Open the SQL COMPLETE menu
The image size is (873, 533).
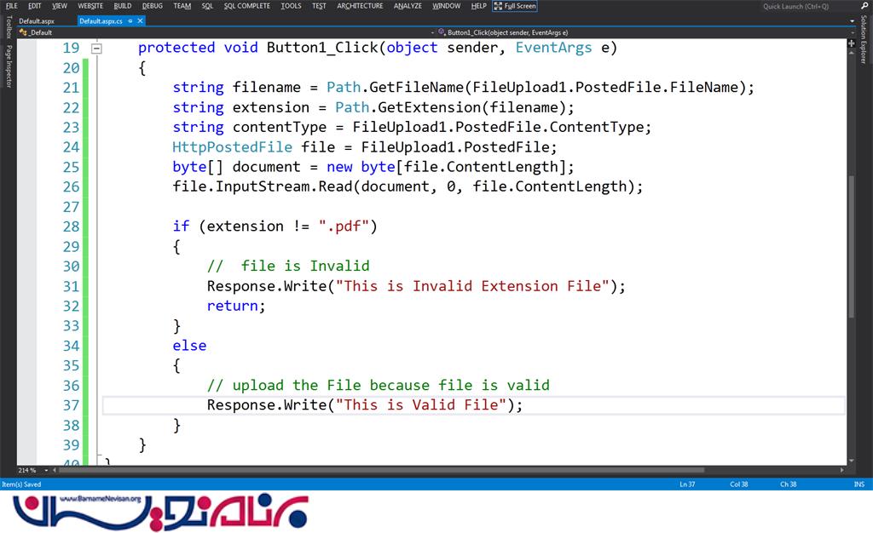[246, 6]
